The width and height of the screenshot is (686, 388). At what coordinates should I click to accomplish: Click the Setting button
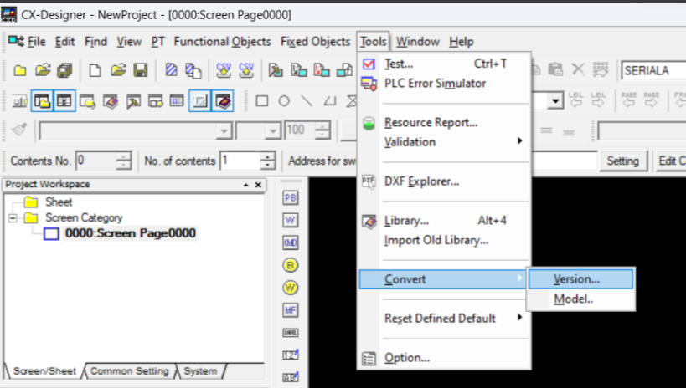tap(622, 161)
